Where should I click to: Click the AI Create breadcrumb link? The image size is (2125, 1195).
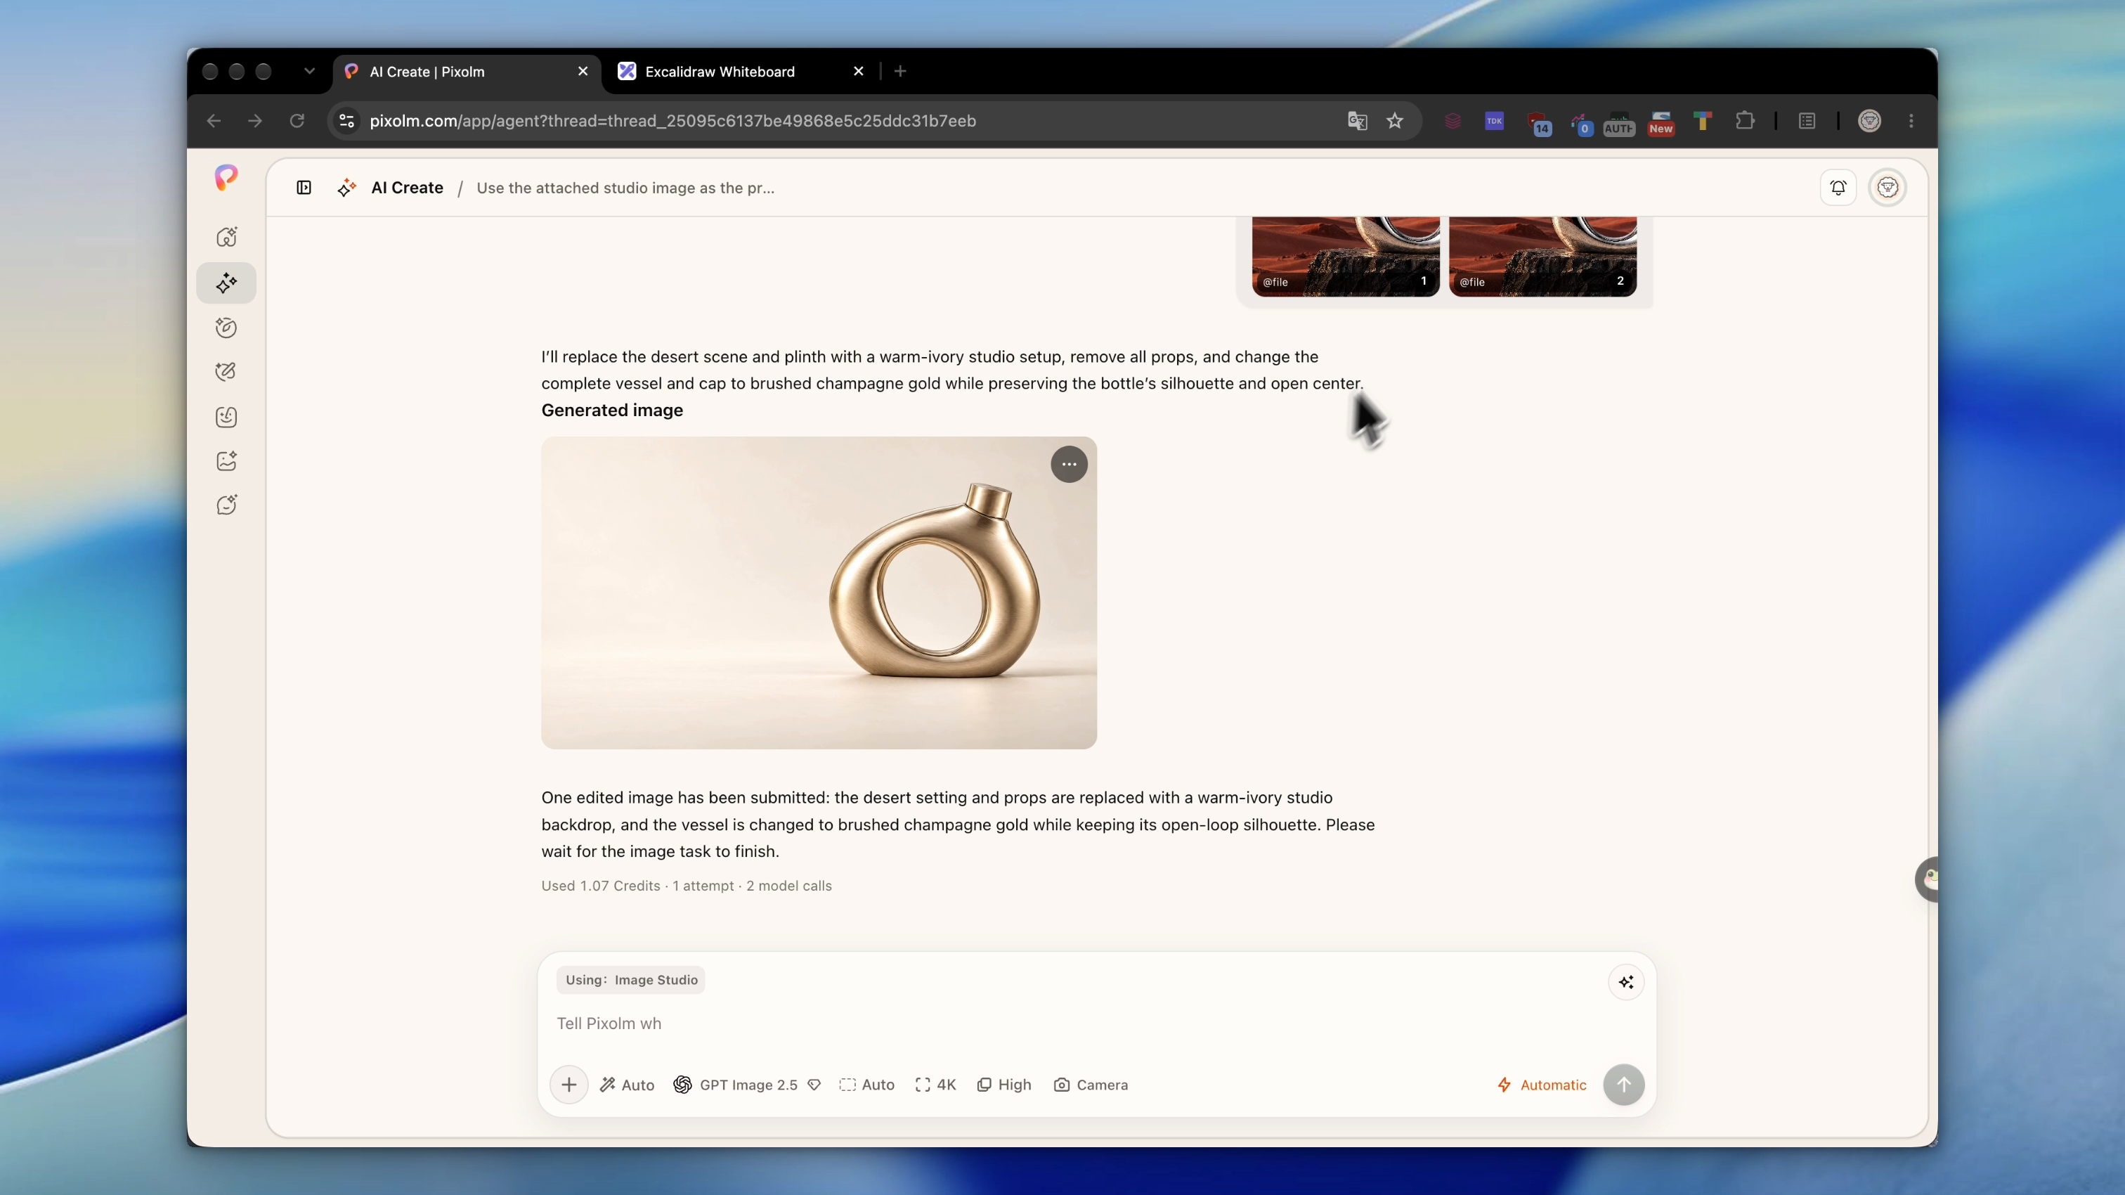[x=407, y=188]
